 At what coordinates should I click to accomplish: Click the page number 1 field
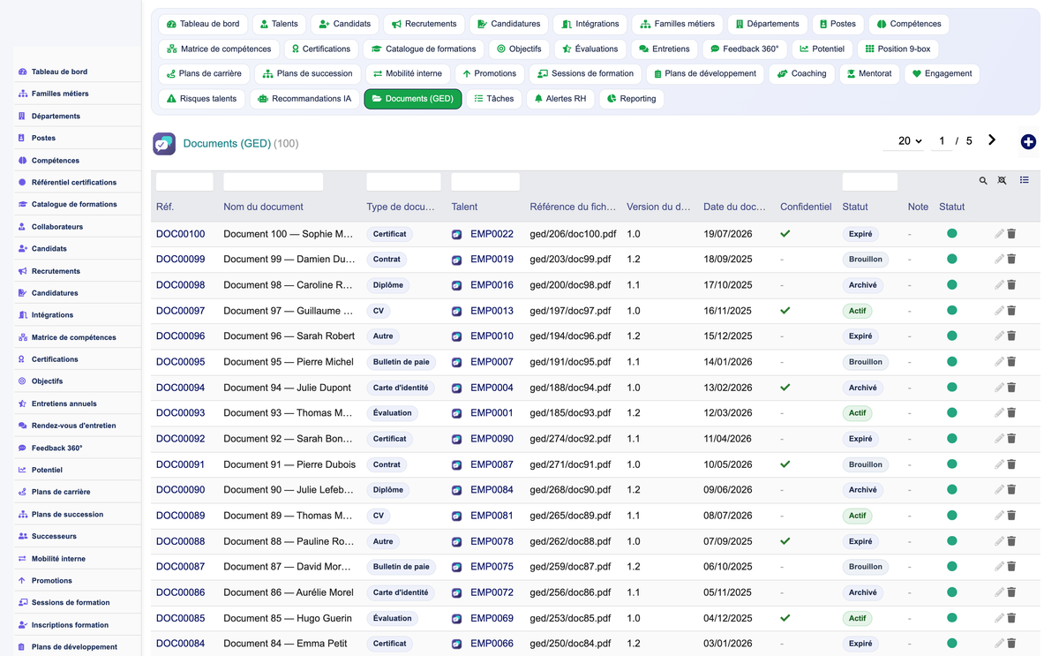click(x=942, y=141)
